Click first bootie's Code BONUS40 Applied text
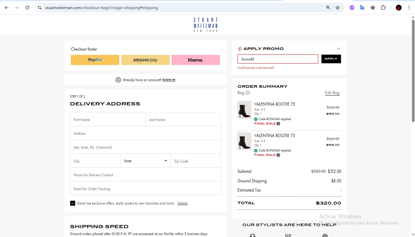 (x=274, y=119)
